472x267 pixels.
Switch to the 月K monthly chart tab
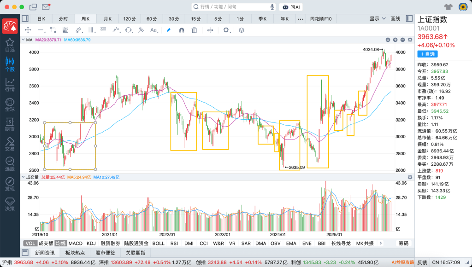108,19
